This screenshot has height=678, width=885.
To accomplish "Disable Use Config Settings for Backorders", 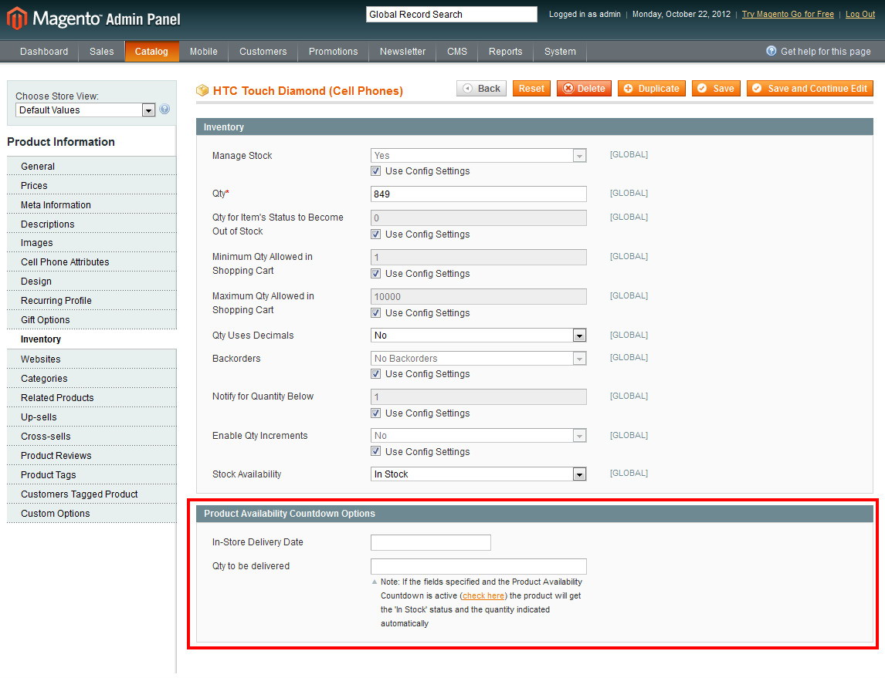I will [x=375, y=373].
